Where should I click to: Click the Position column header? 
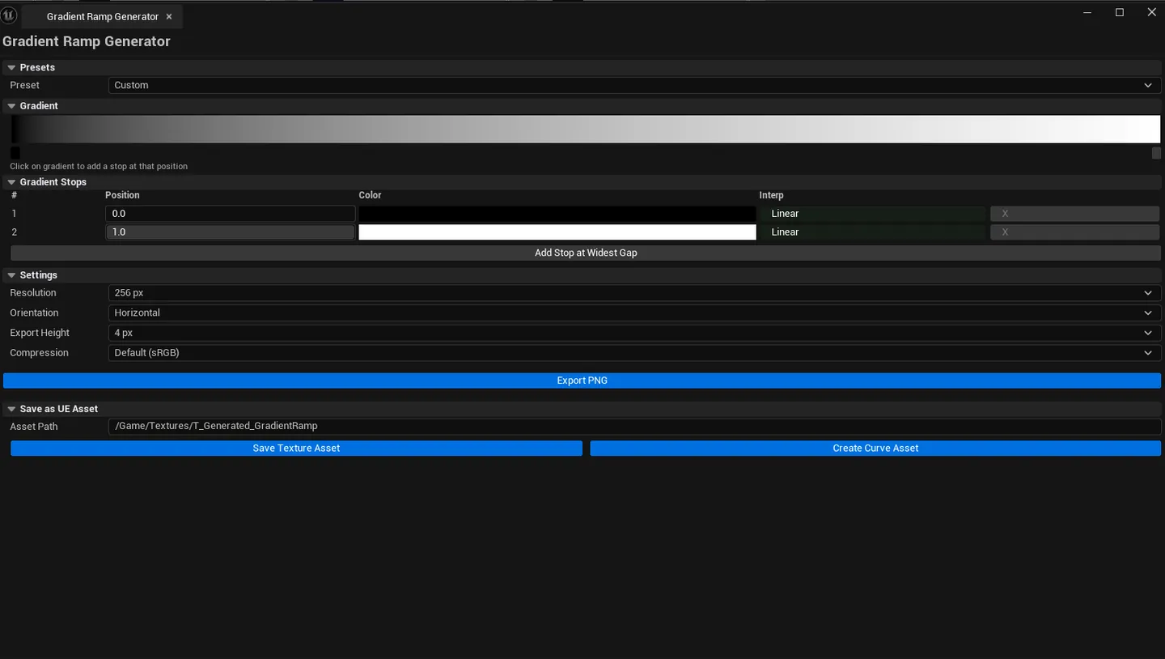(x=122, y=195)
